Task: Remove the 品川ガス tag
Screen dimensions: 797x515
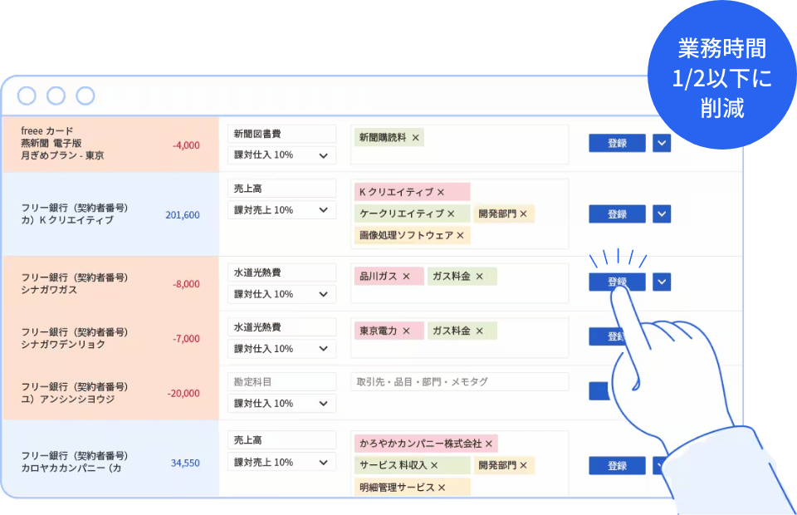Action: (x=407, y=276)
